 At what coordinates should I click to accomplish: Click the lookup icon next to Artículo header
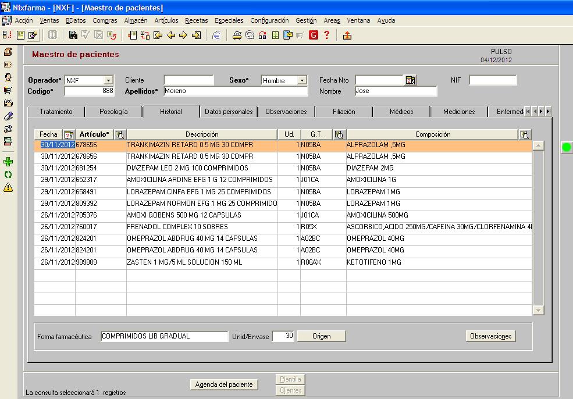[x=119, y=134]
